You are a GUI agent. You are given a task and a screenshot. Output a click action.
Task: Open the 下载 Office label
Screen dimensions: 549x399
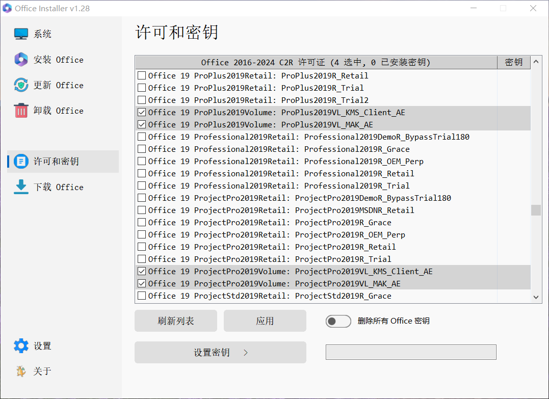click(x=59, y=187)
